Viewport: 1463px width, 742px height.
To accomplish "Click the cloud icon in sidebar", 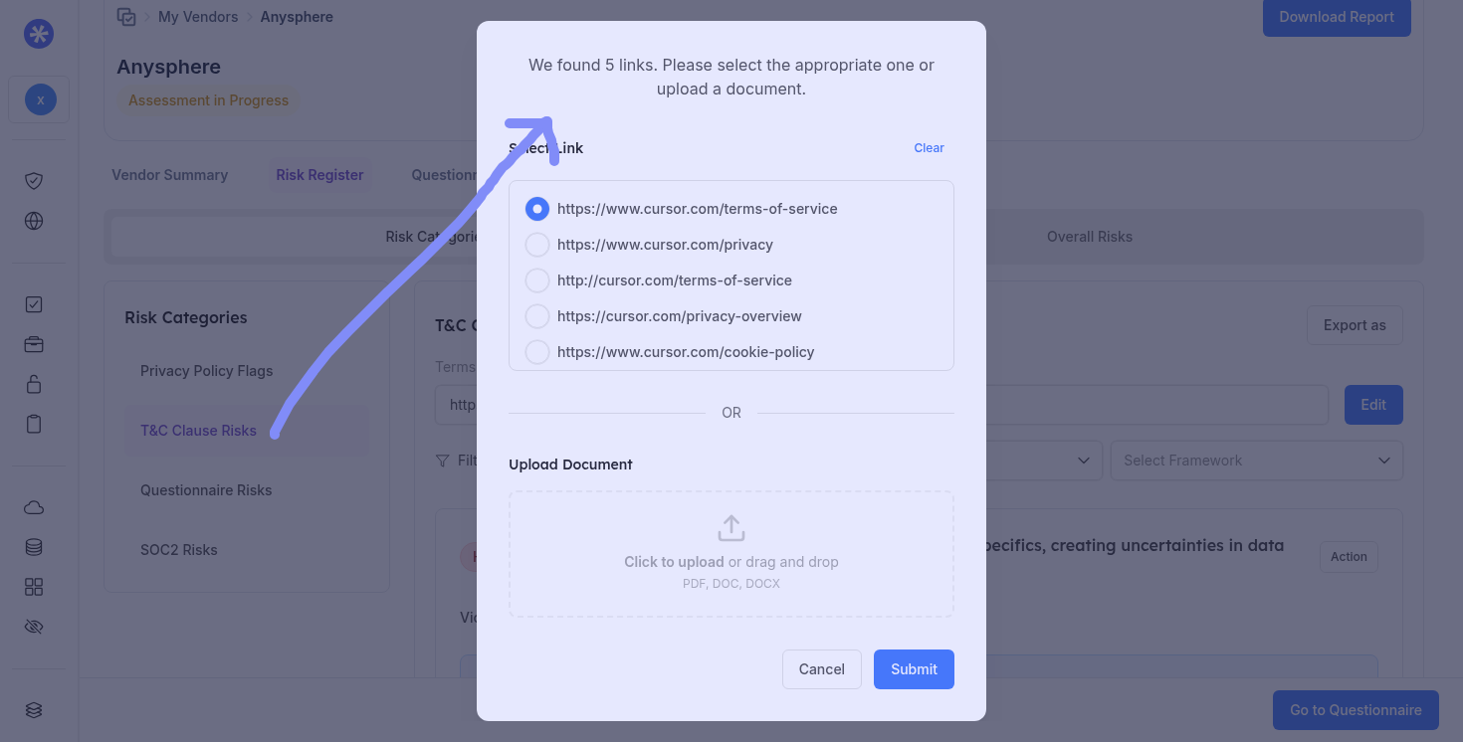I will point(34,507).
